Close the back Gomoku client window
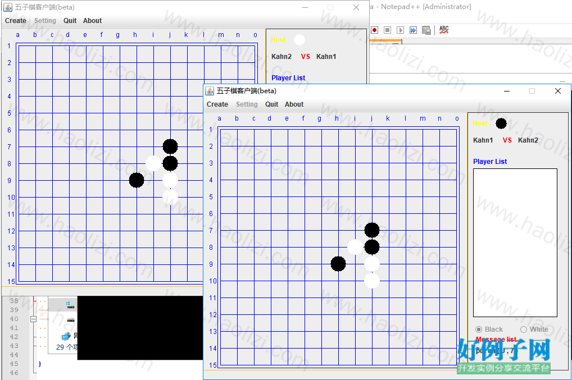 click(356, 7)
